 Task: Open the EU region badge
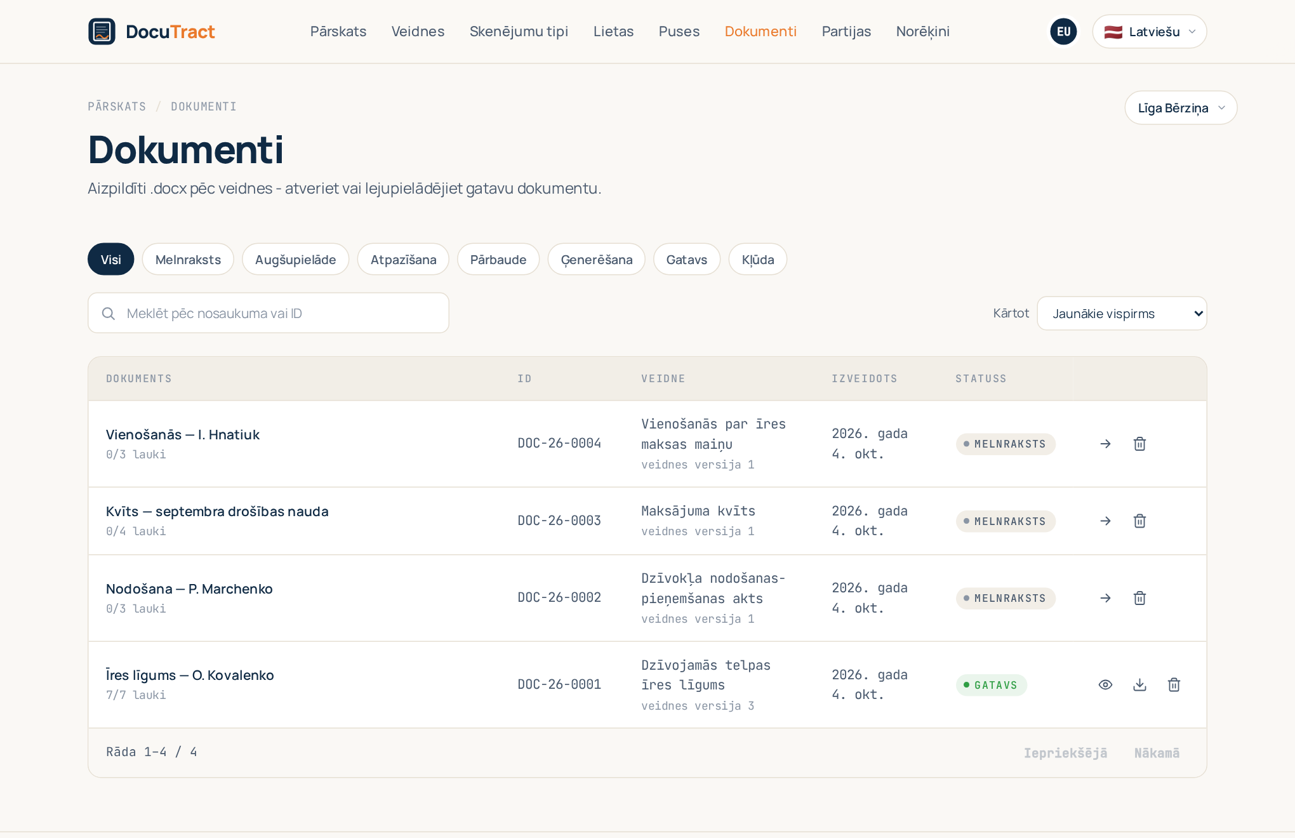[x=1063, y=31]
